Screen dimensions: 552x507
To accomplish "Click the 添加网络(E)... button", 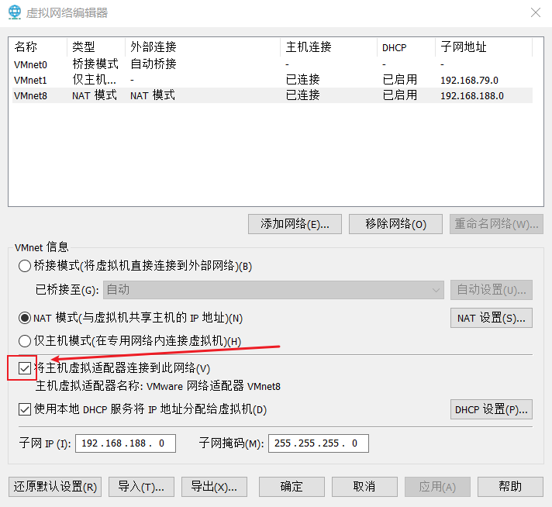I will (295, 224).
